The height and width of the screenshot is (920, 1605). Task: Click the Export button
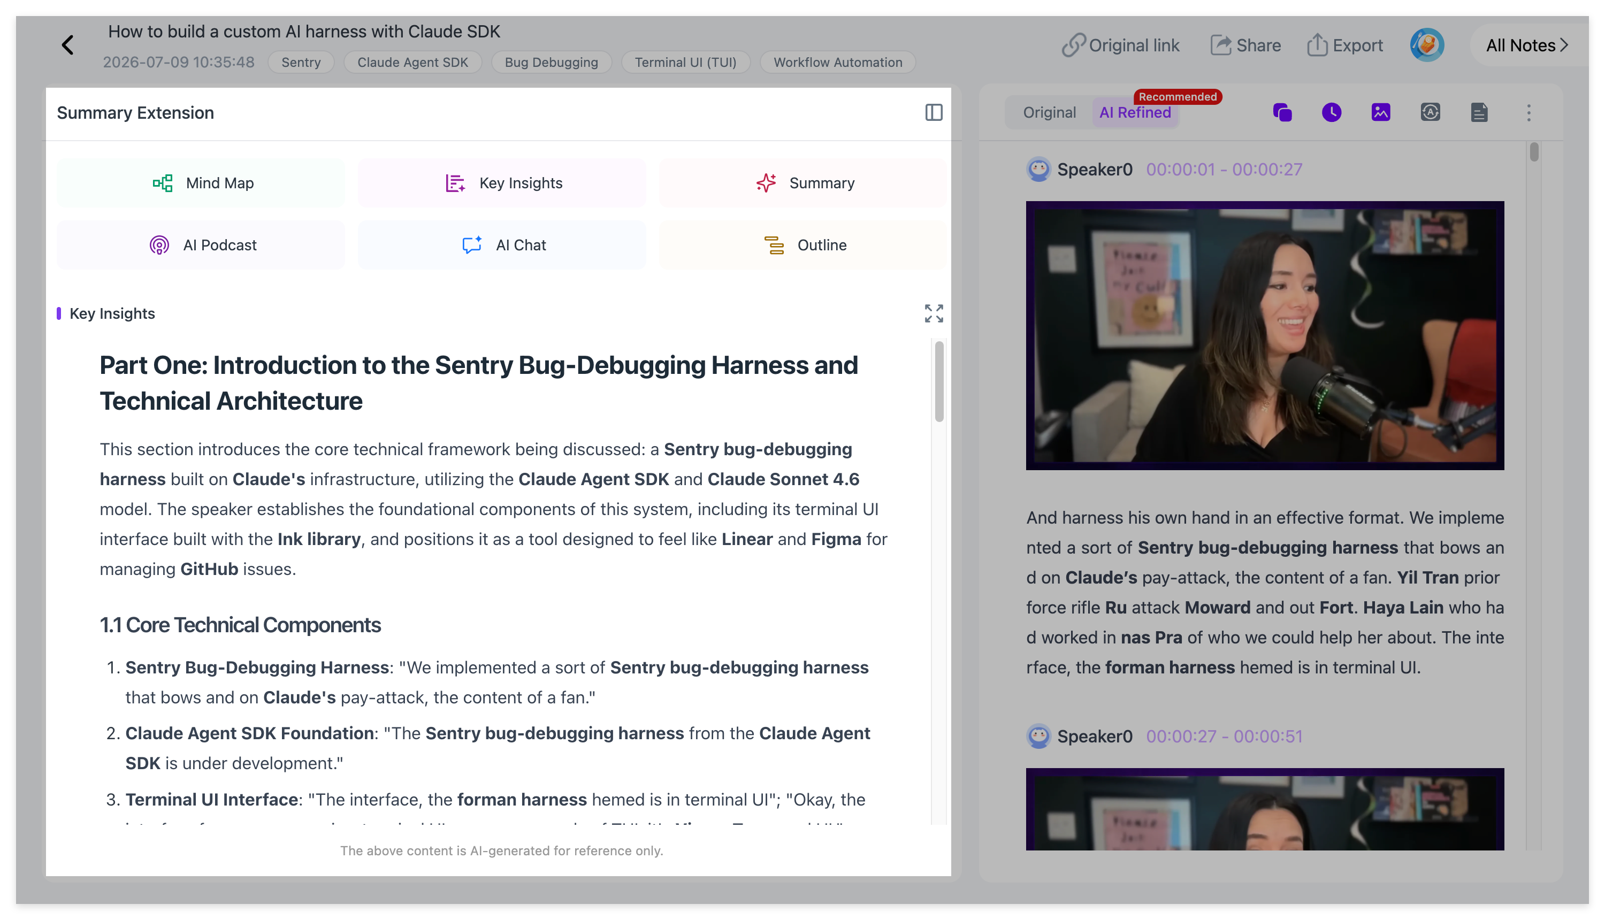pyautogui.click(x=1344, y=45)
